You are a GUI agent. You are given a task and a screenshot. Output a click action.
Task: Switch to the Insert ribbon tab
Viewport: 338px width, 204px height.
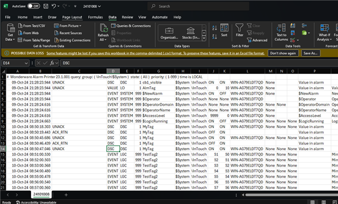[x=37, y=17]
